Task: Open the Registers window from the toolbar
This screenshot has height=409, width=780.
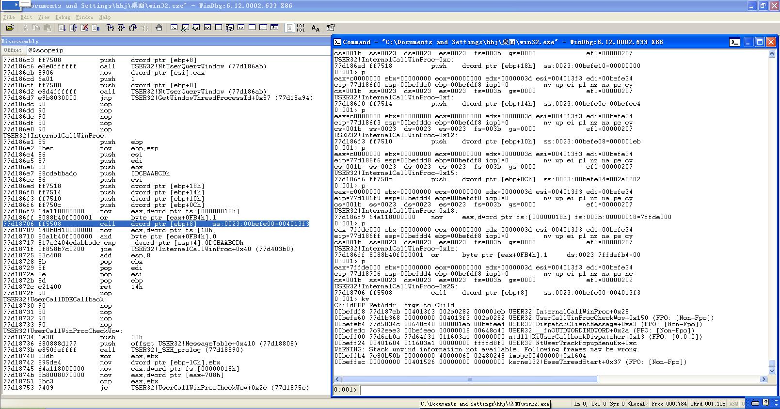Action: pyautogui.click(x=207, y=28)
